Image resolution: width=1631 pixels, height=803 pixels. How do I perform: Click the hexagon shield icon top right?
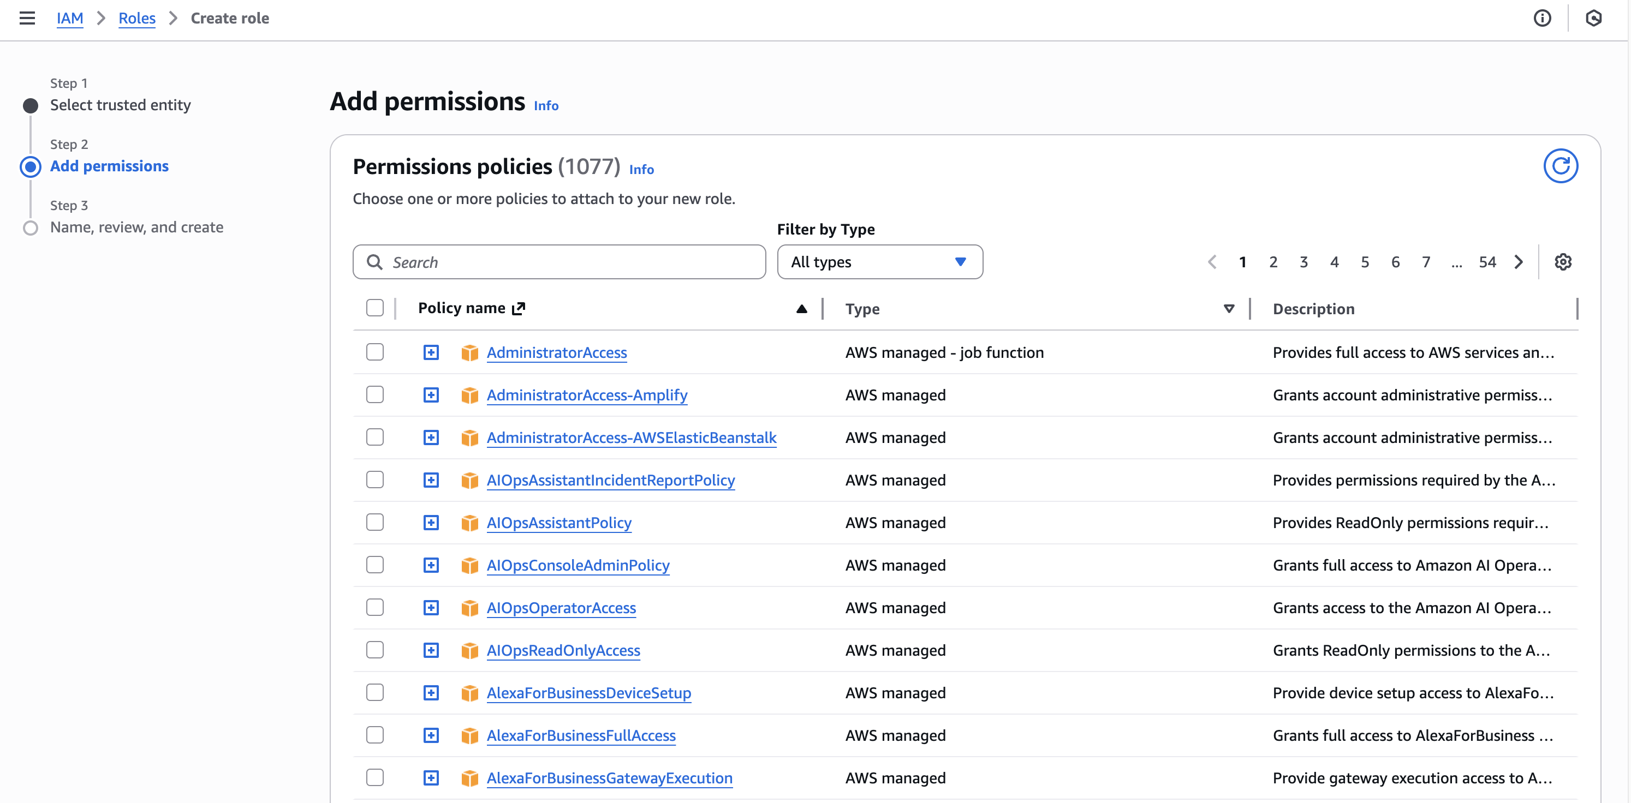pyautogui.click(x=1593, y=19)
